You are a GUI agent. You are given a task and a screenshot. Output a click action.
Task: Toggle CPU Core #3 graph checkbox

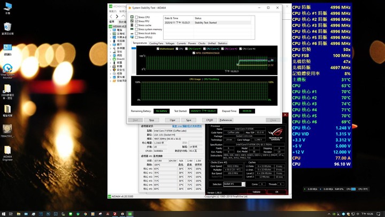point(222,49)
